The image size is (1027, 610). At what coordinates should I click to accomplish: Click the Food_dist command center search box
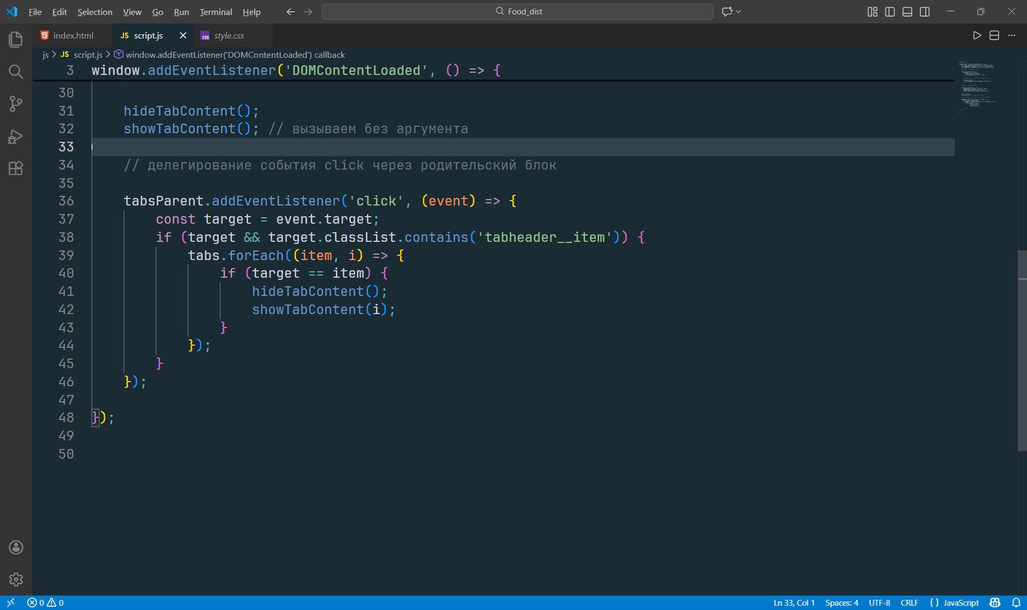click(517, 12)
